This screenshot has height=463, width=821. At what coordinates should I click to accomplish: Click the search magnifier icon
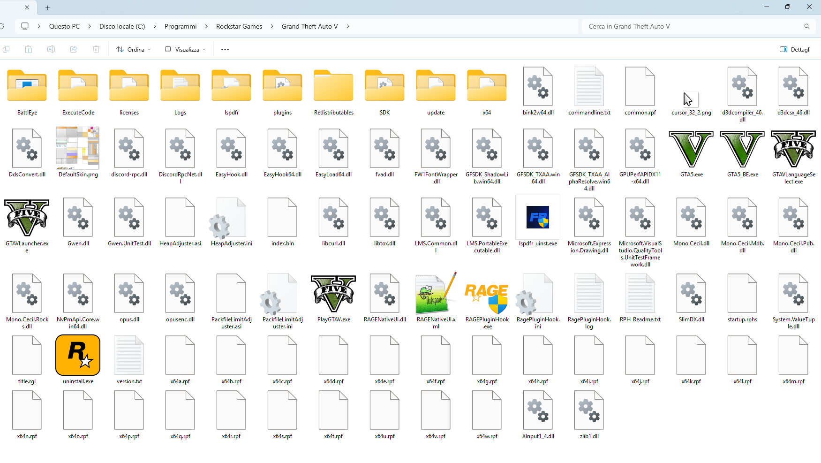click(x=807, y=26)
